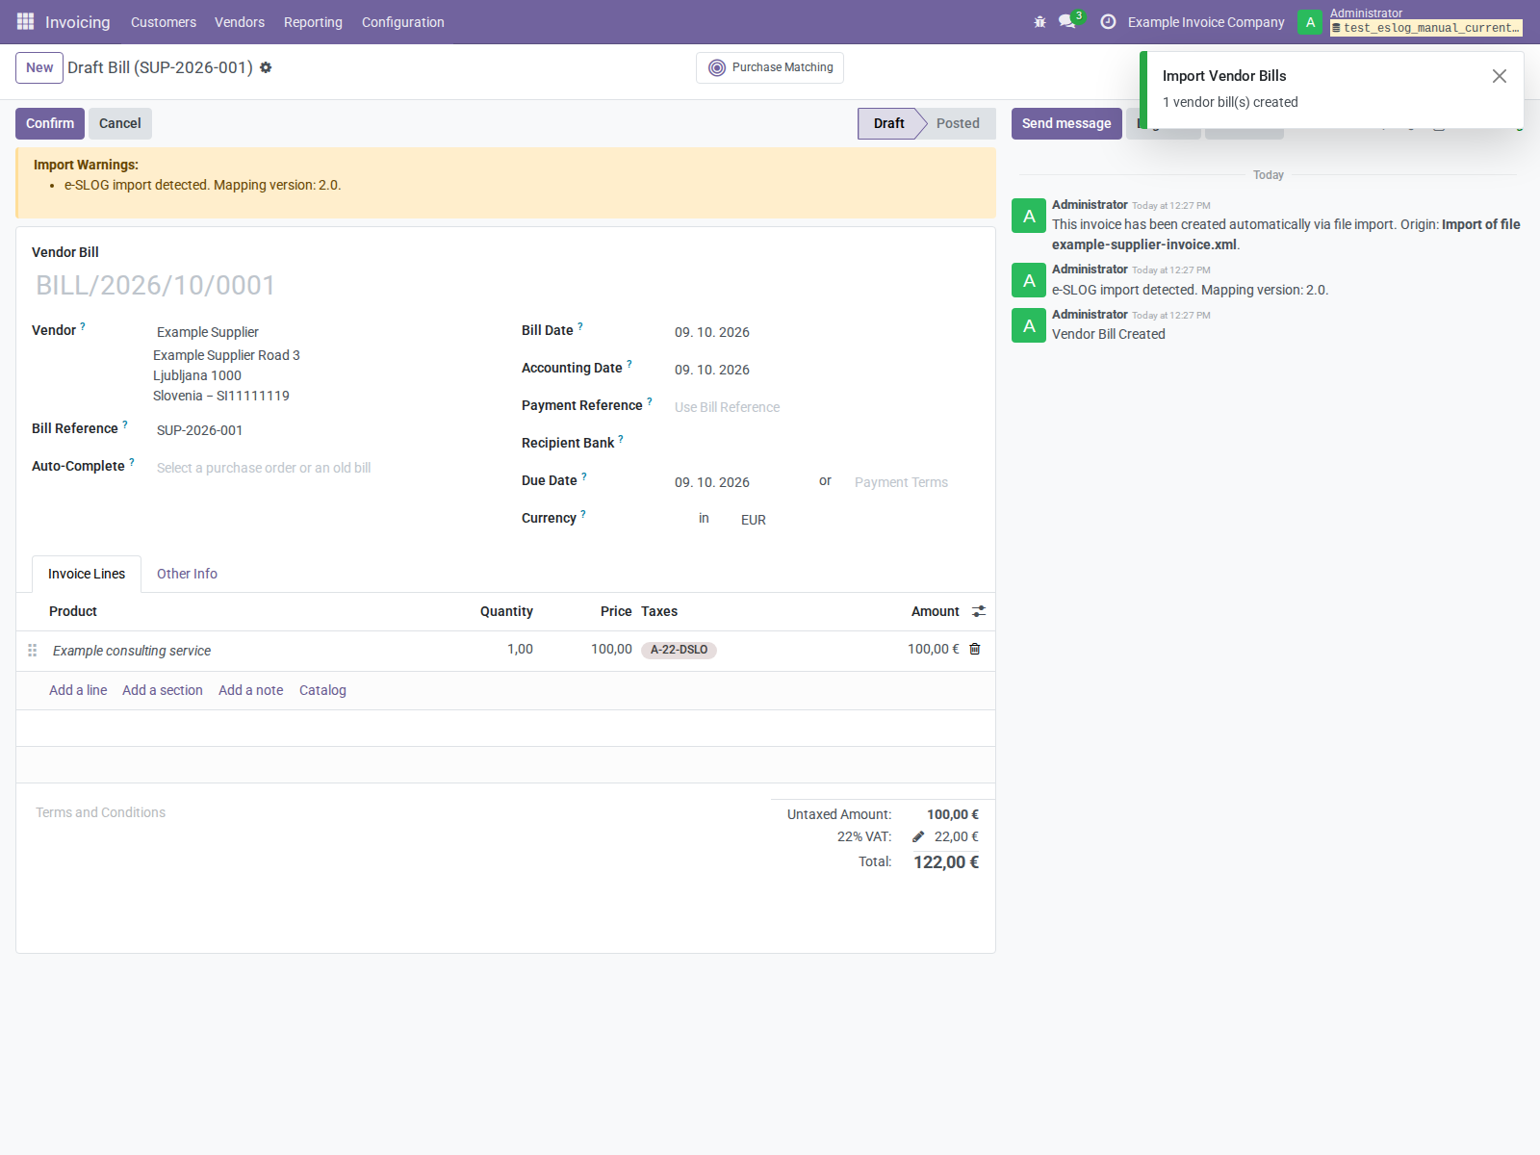Edit the 22% VAT pencil icon
This screenshot has height=1155, width=1540.
[918, 836]
